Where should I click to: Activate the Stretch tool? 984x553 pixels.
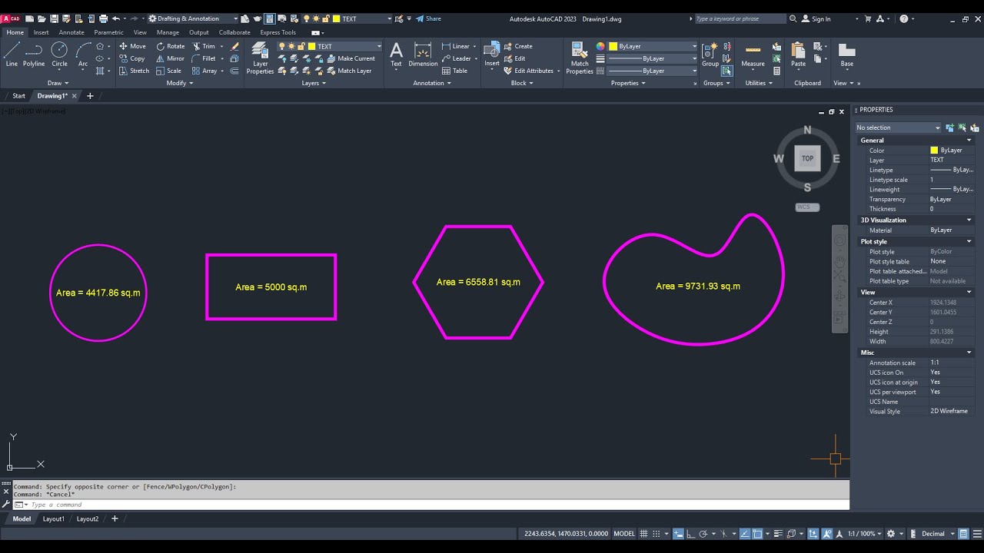tap(135, 71)
